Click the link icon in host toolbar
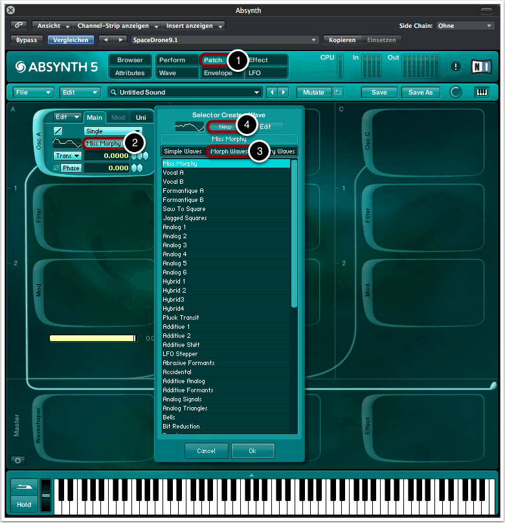 tap(19, 26)
